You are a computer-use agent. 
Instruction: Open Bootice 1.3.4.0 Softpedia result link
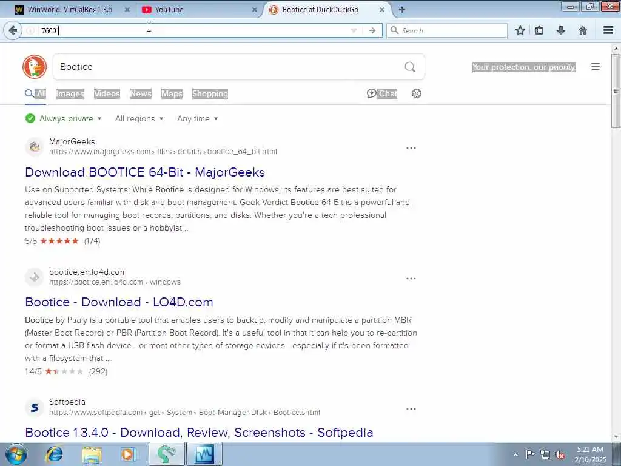point(199,432)
